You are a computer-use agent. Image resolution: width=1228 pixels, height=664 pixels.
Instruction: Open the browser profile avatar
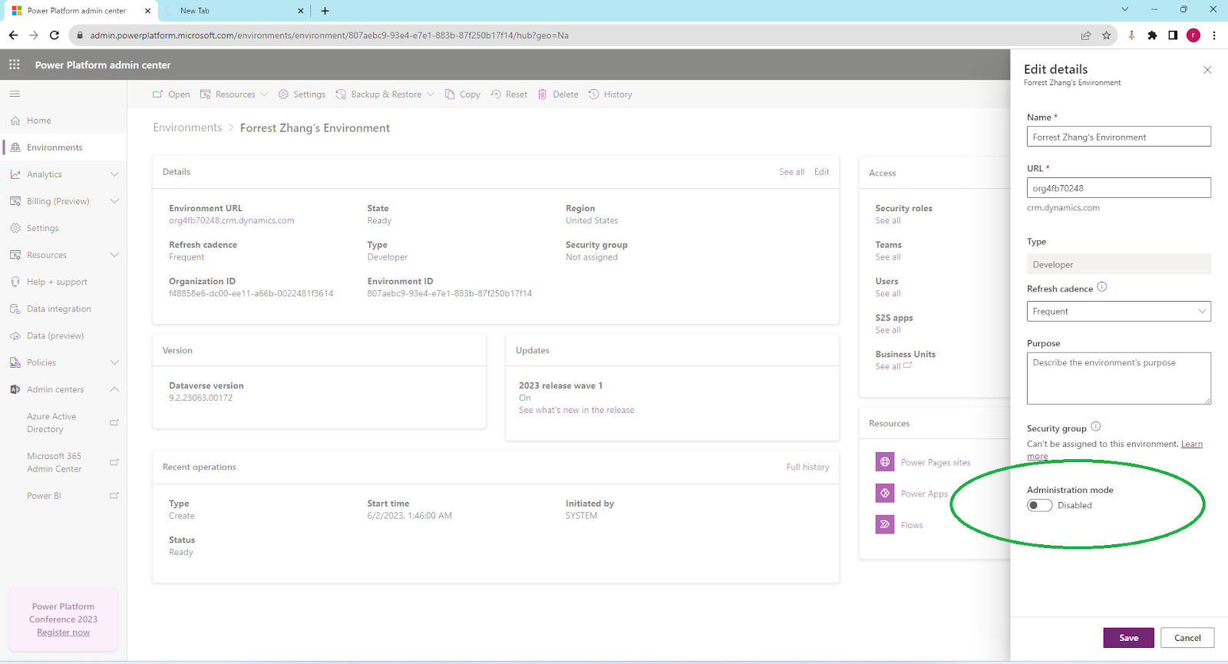point(1193,35)
